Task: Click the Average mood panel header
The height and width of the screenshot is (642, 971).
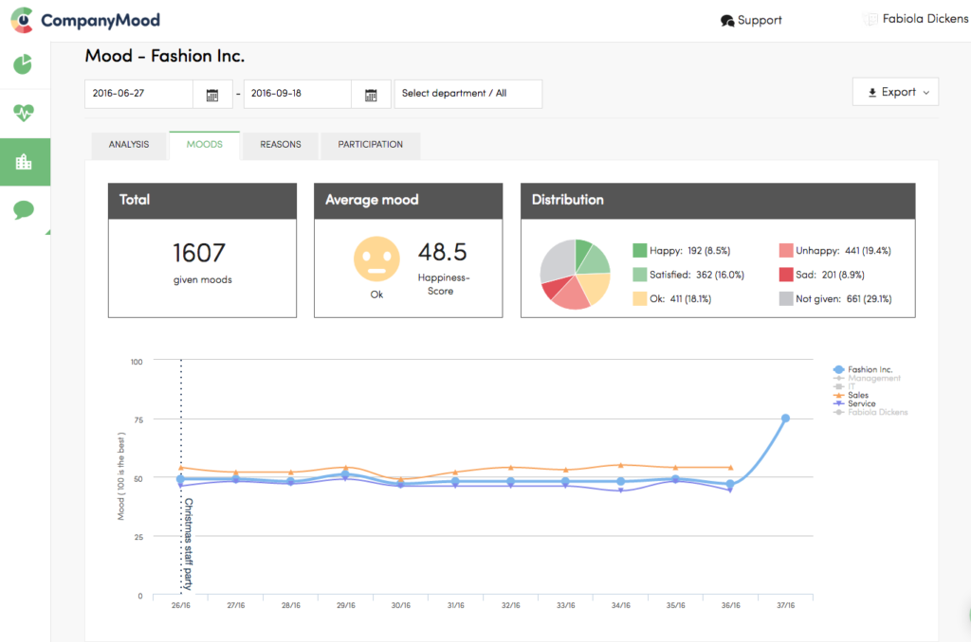Action: pyautogui.click(x=408, y=201)
